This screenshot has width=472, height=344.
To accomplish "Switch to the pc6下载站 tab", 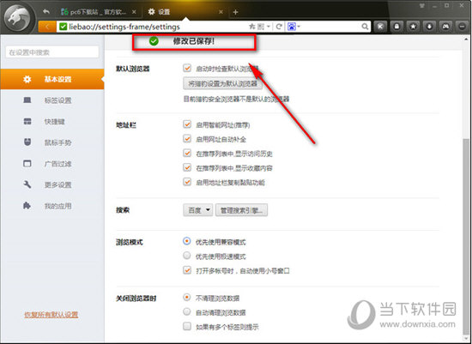I will coord(99,12).
